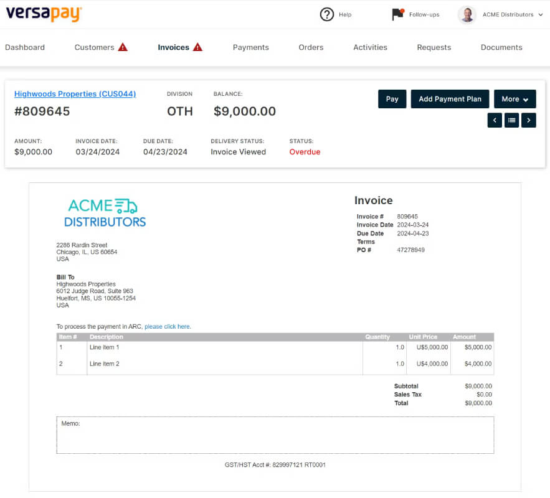Viewport: 550px width, 498px height.
Task: Click the Line item 2 description
Action: (104, 364)
